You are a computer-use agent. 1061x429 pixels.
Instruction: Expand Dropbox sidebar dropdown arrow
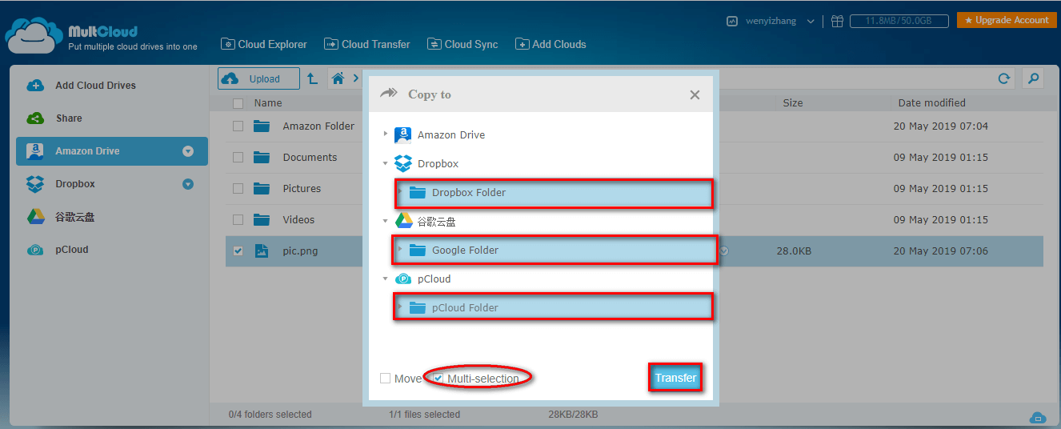click(188, 184)
